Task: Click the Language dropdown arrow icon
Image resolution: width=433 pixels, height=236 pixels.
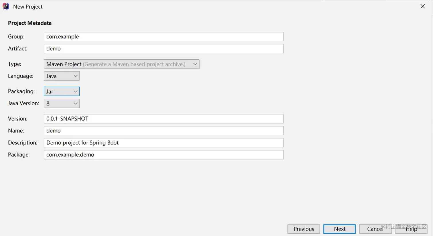Action: click(75, 76)
